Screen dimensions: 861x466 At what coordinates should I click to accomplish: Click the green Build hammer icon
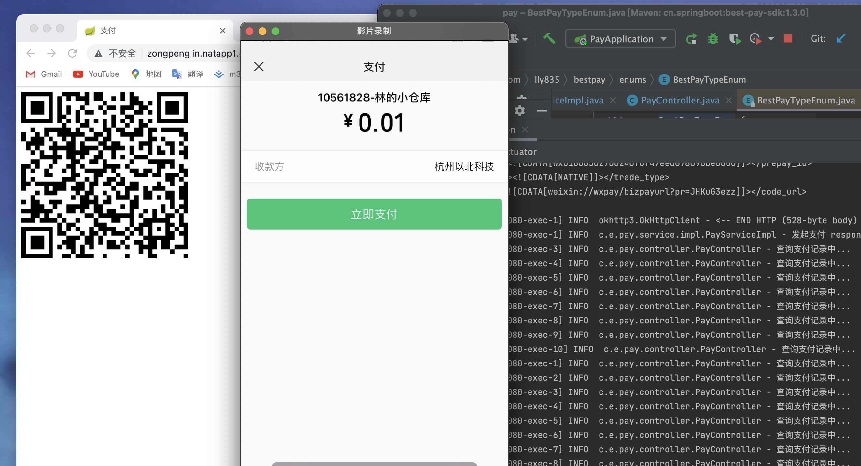549,39
